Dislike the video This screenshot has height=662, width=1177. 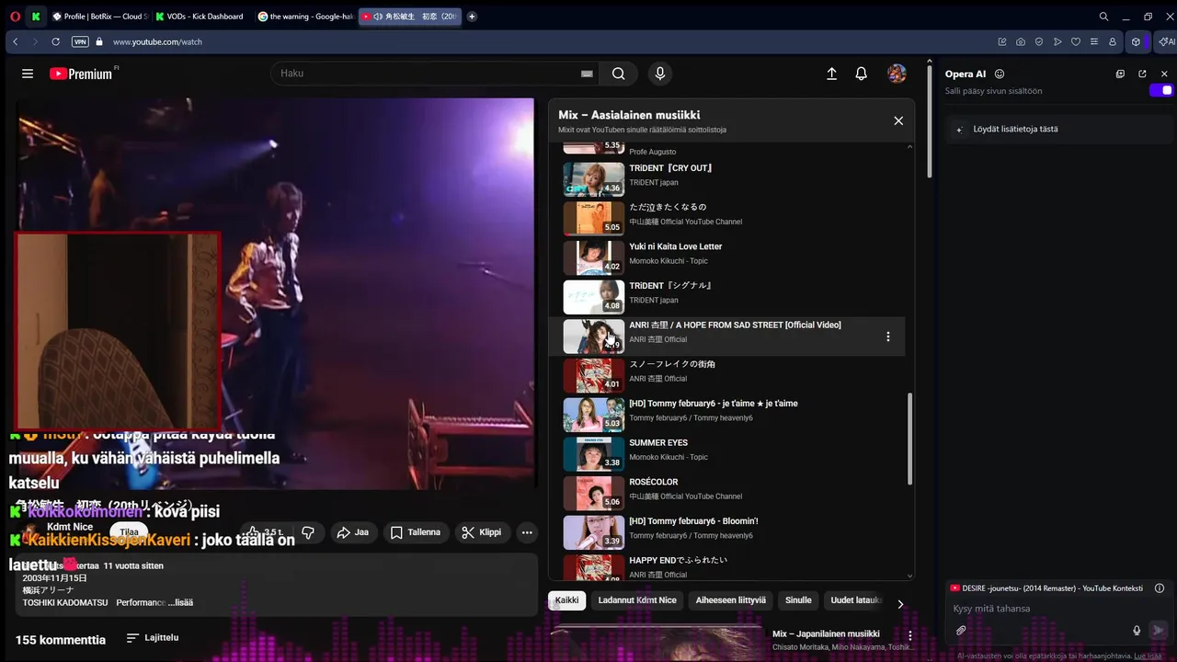(308, 532)
